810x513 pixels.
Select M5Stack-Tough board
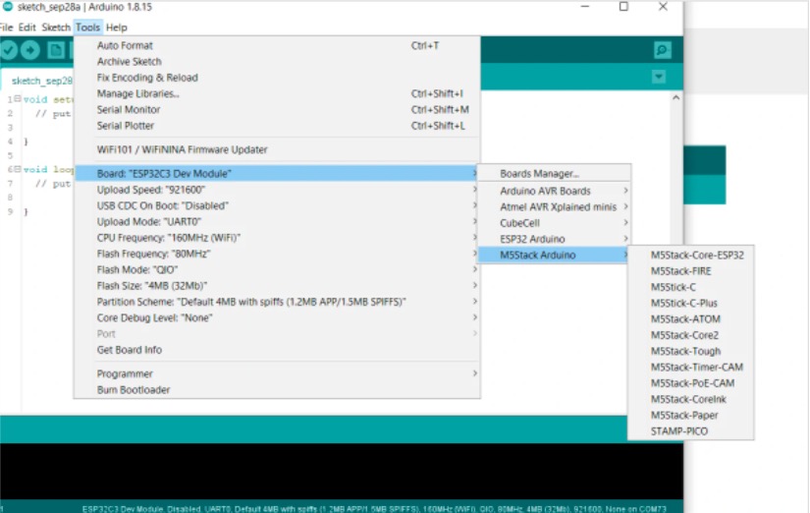coord(690,351)
